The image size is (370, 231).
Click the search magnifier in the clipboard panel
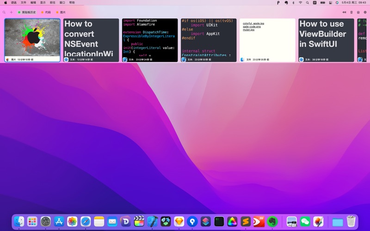[4, 12]
